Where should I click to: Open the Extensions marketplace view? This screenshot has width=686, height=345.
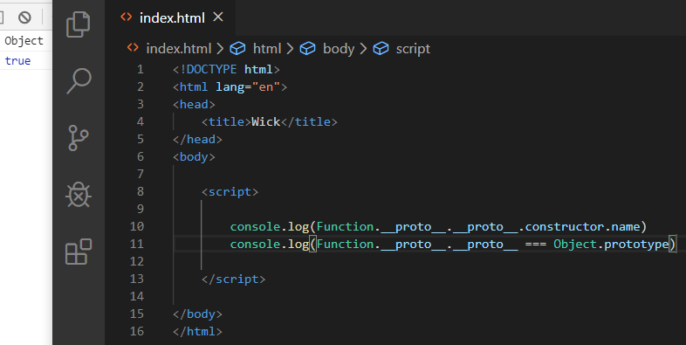(x=79, y=252)
